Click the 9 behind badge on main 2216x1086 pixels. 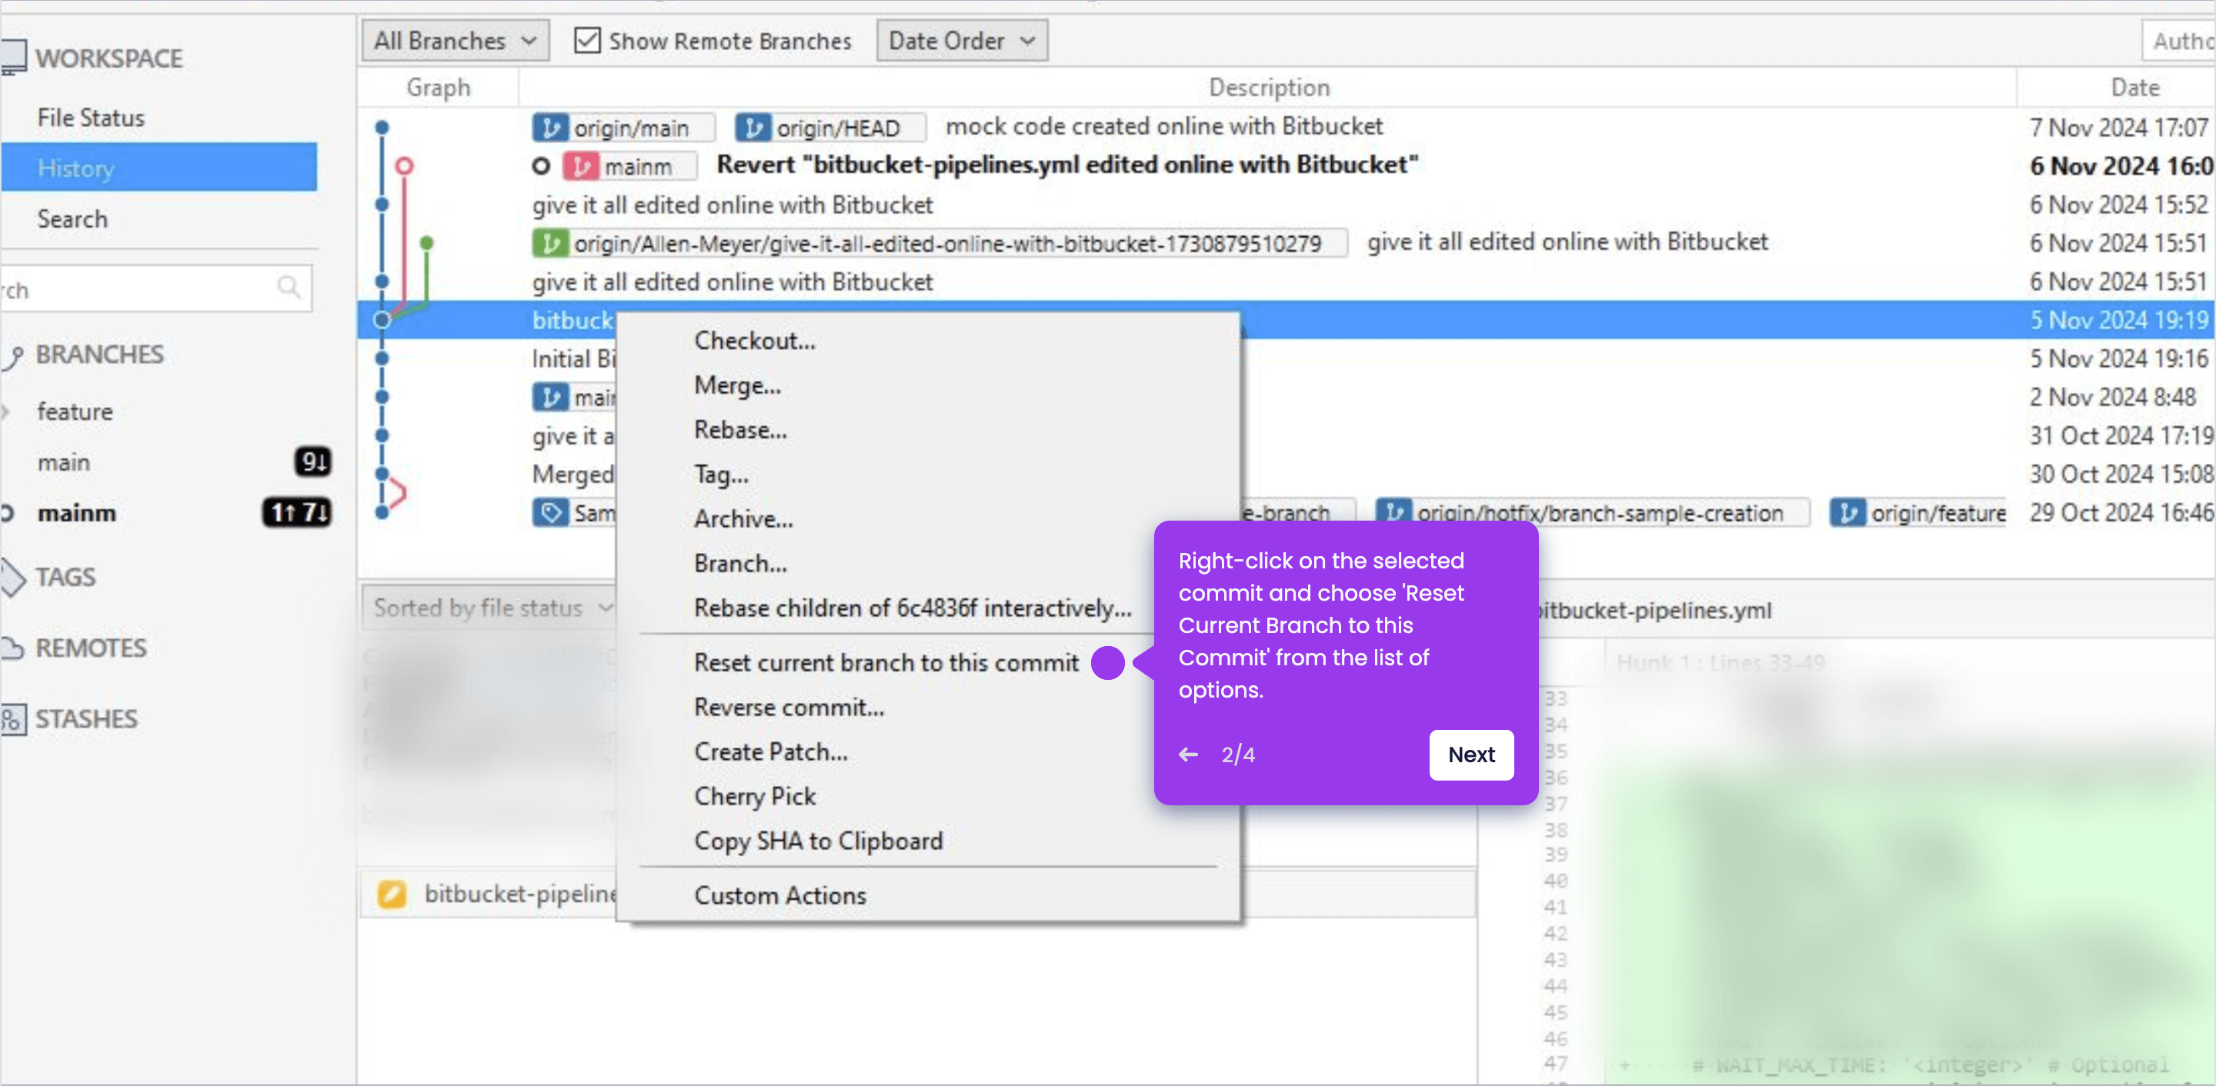[312, 462]
